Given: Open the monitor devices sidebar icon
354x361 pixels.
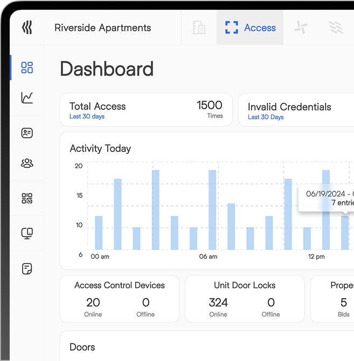Looking at the screenshot, I should click(x=27, y=233).
